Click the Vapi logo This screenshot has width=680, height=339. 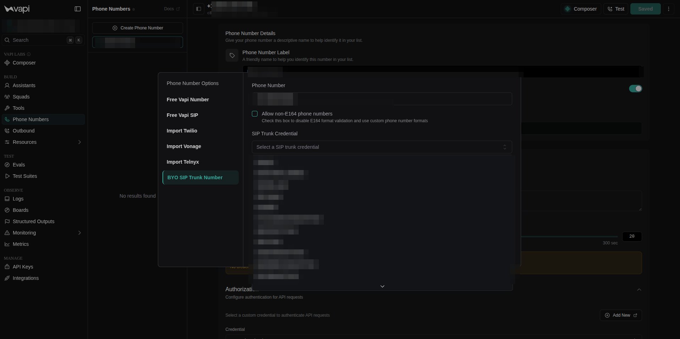tap(17, 9)
